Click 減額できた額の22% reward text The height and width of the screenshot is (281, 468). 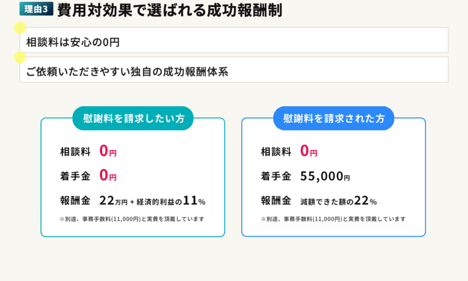pos(338,202)
